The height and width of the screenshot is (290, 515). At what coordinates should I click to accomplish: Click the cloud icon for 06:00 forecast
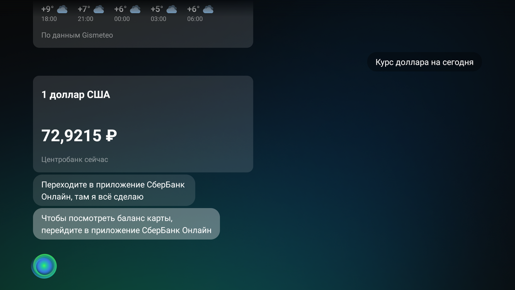point(208,10)
